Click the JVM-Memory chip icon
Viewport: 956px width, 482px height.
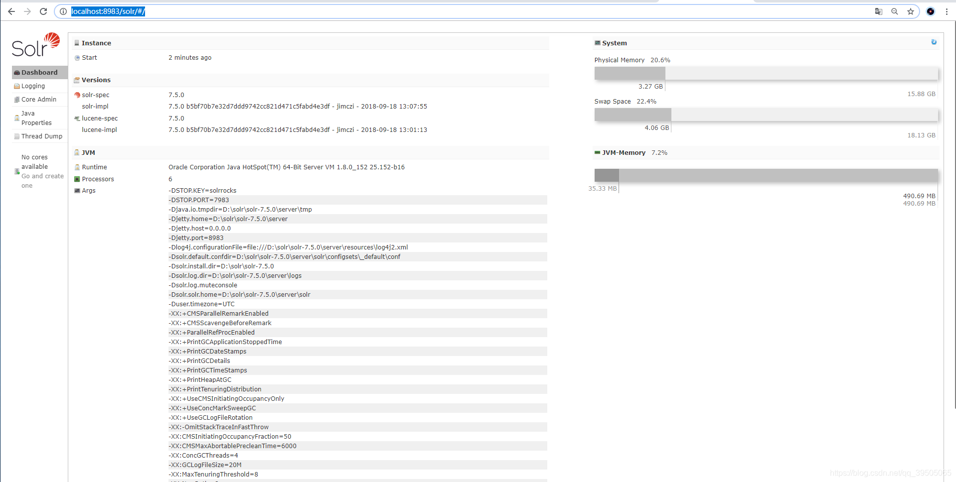pyautogui.click(x=597, y=153)
